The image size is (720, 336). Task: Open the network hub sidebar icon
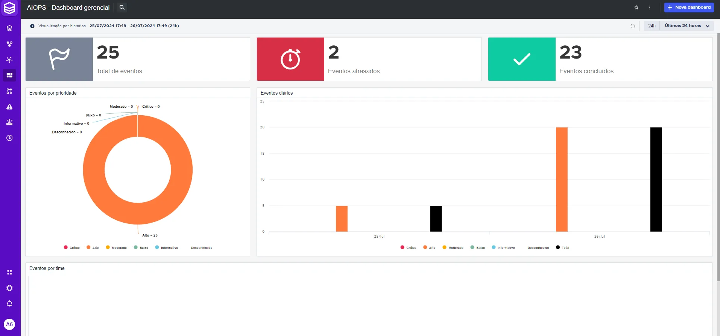(9, 60)
